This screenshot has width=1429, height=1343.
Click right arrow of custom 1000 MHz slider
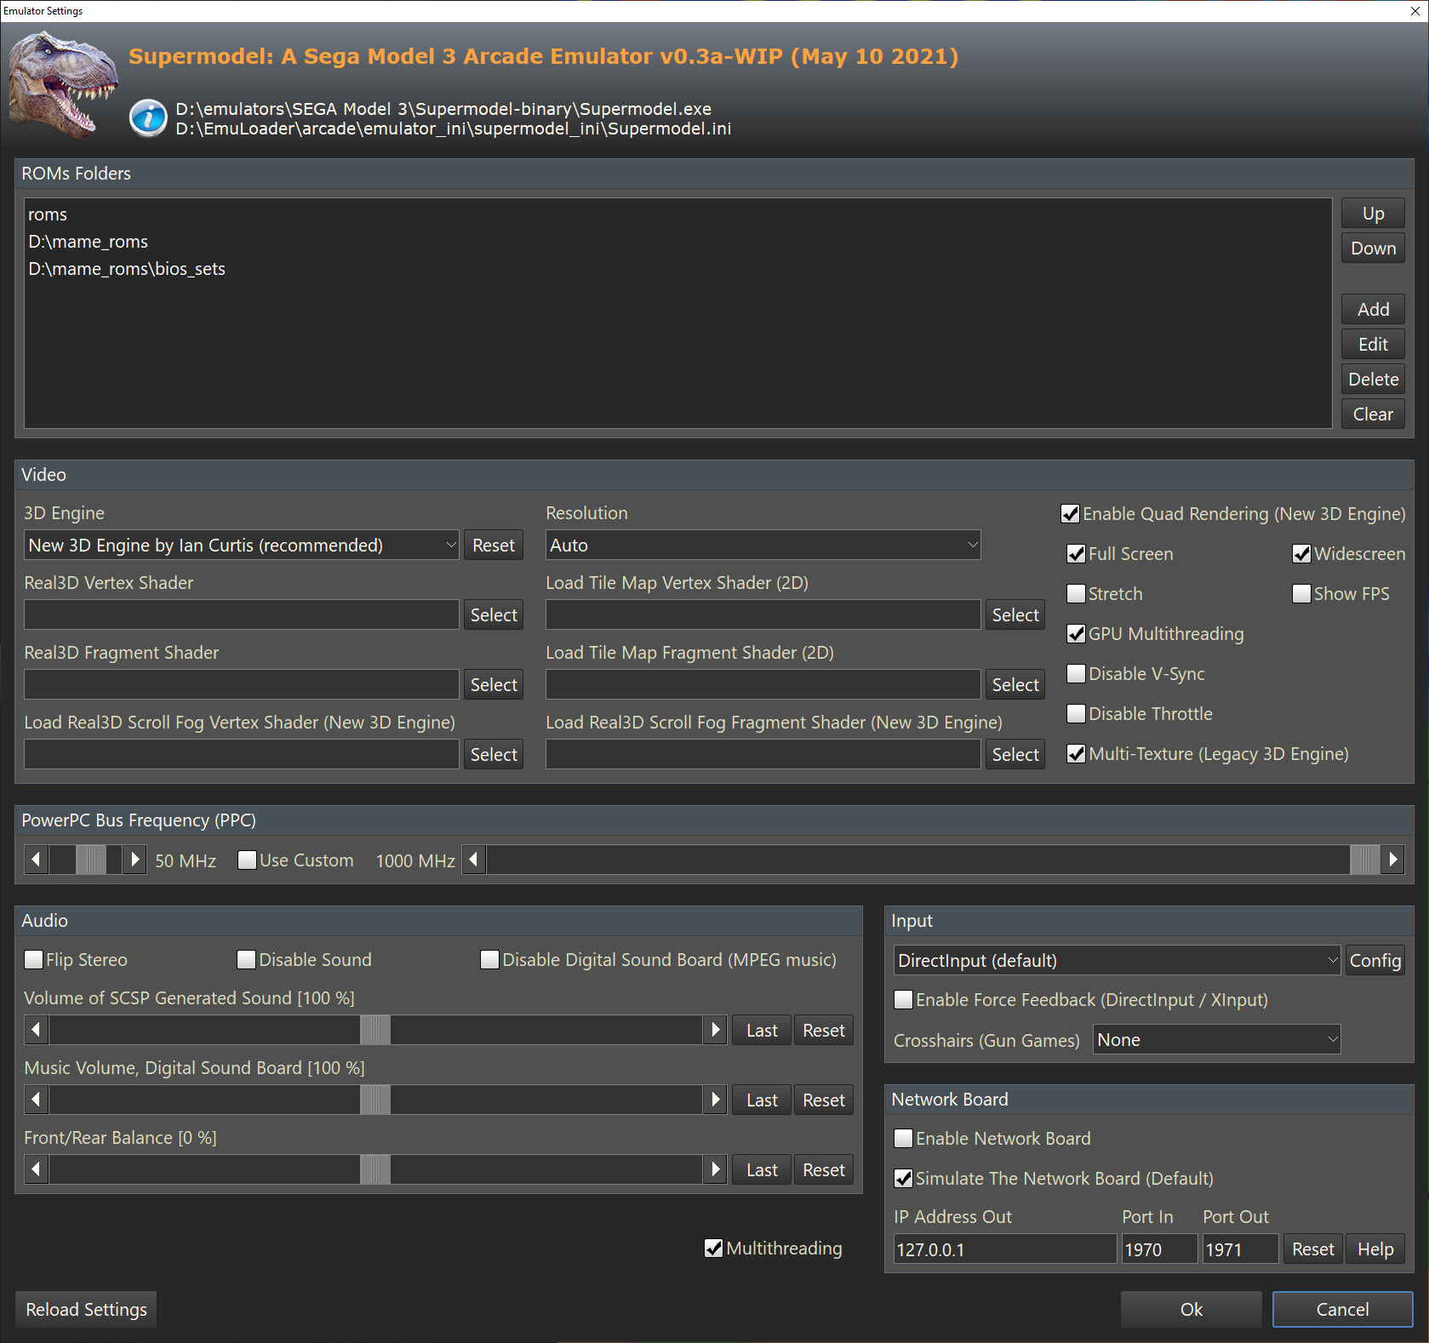tap(1392, 860)
